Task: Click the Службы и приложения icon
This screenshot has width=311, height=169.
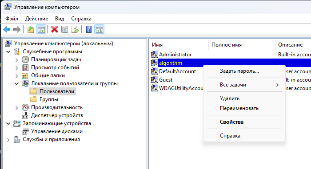Action: [x=17, y=139]
